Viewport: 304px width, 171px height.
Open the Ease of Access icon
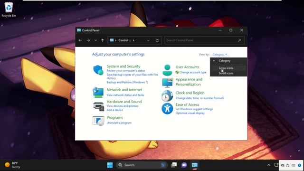tap(167, 109)
